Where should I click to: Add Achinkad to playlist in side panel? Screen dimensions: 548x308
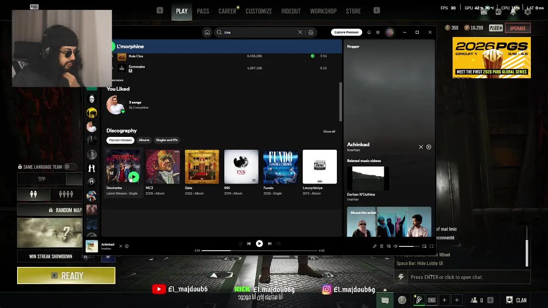(x=429, y=147)
